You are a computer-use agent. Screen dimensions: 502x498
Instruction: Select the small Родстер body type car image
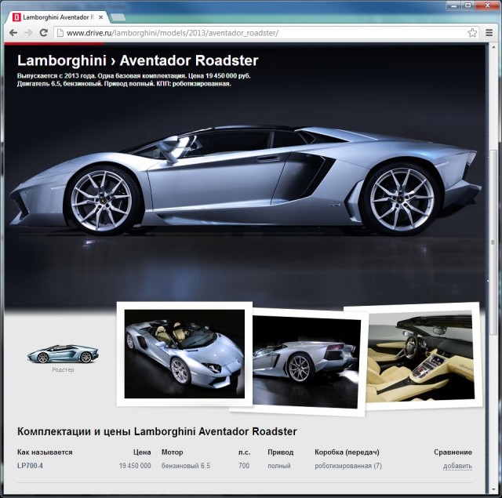pos(63,354)
